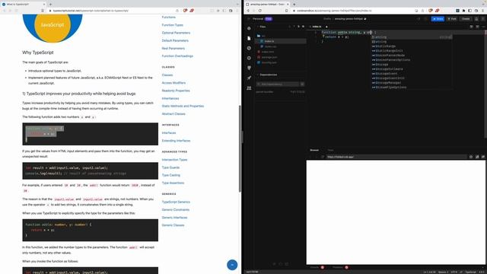Open Rest Parameters tutorial link

click(x=173, y=49)
